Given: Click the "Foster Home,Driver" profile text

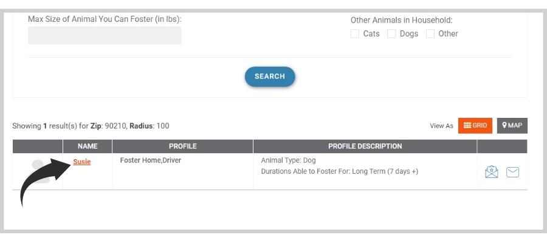Looking at the screenshot, I should tap(151, 160).
